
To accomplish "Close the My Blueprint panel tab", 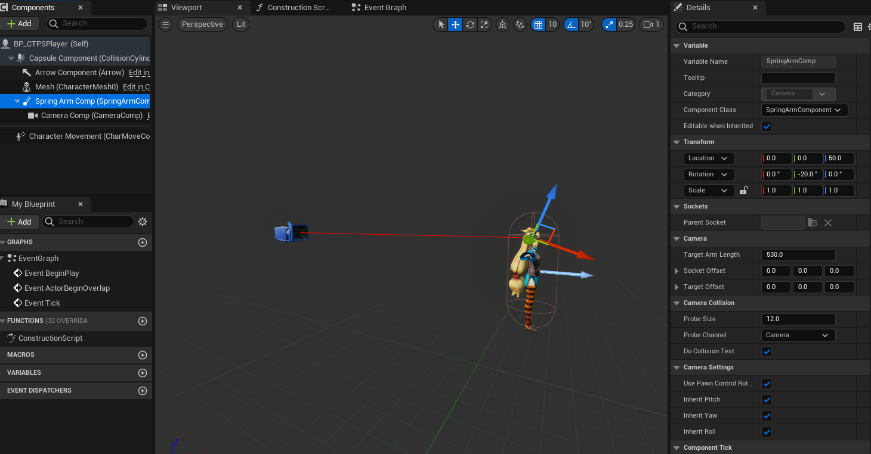I will (81, 204).
